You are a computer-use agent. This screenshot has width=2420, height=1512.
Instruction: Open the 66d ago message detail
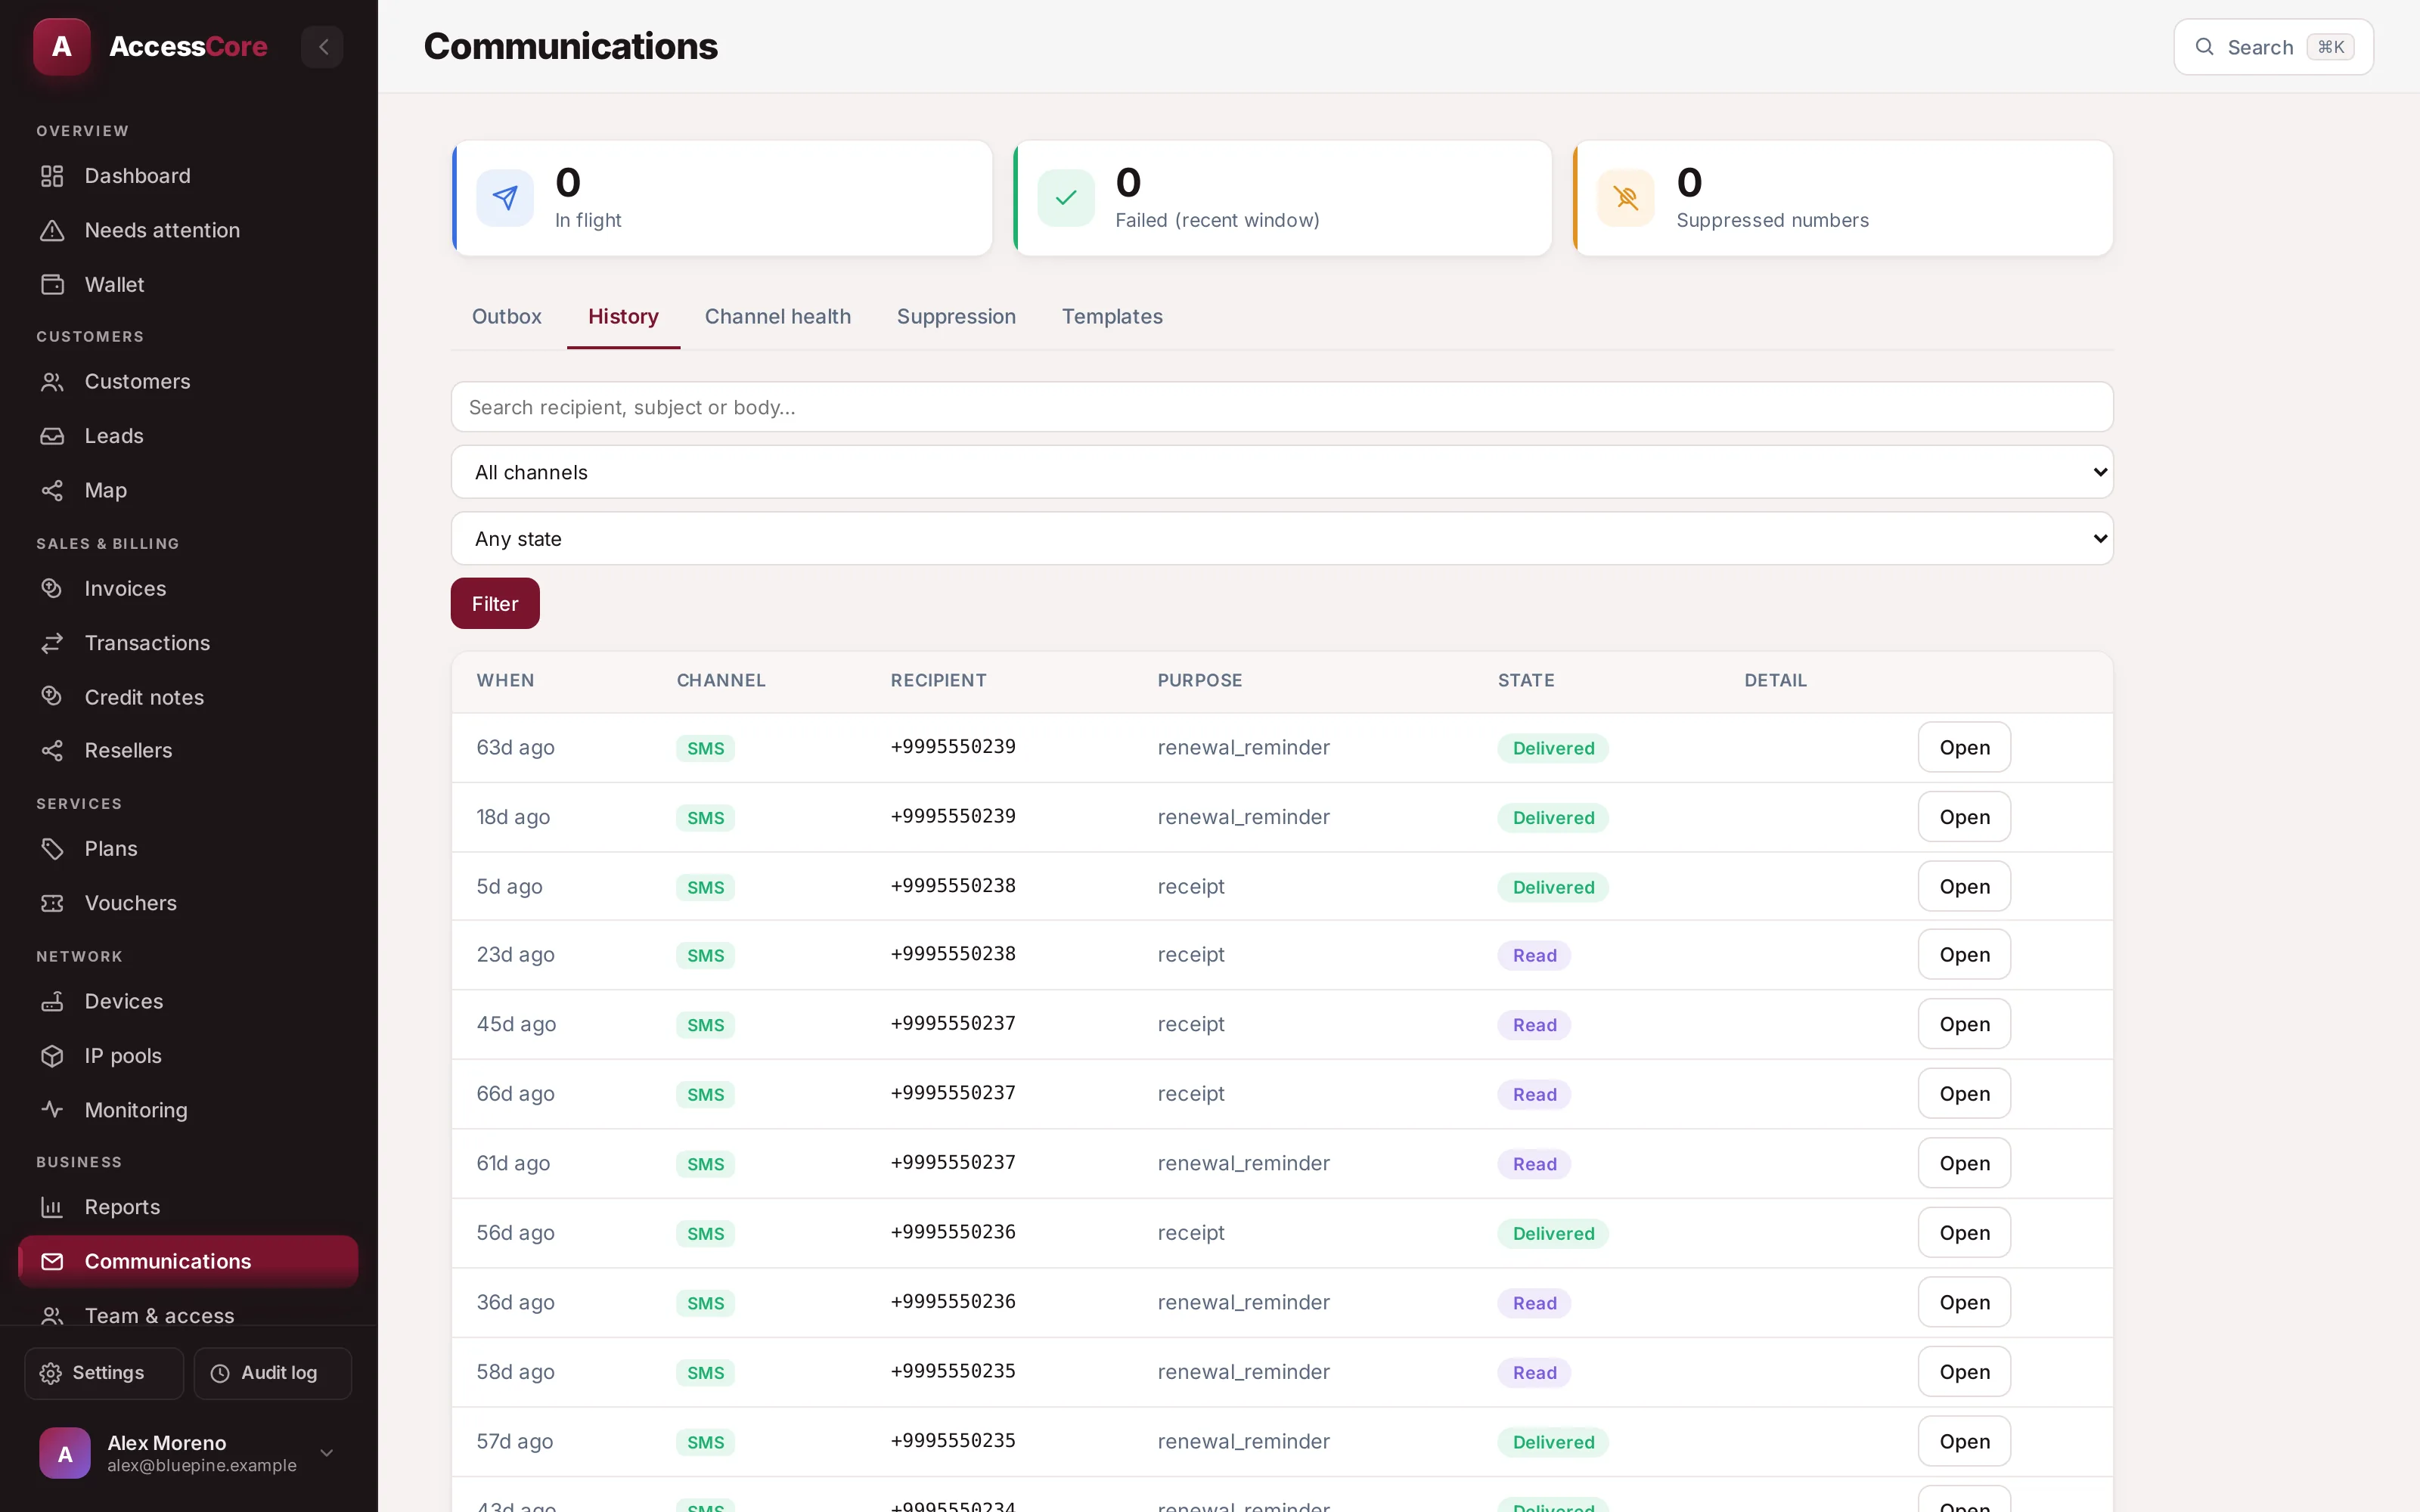pos(1964,1094)
